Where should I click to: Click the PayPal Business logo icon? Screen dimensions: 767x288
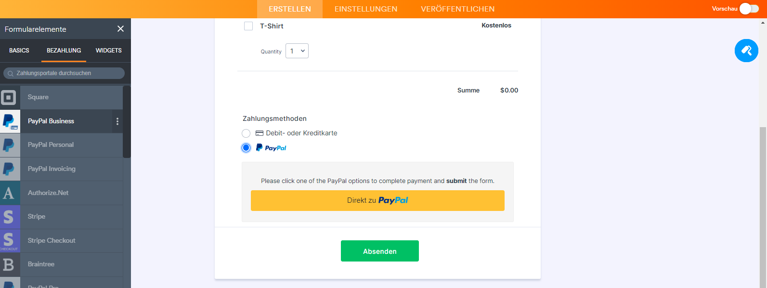tap(10, 121)
